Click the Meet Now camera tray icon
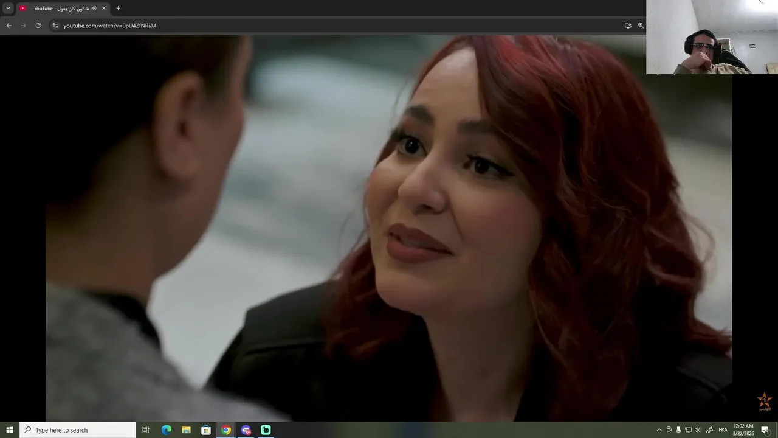The width and height of the screenshot is (778, 438). pos(669,430)
